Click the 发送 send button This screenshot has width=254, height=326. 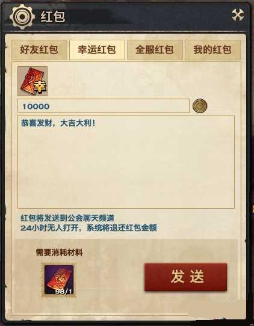tap(185, 277)
